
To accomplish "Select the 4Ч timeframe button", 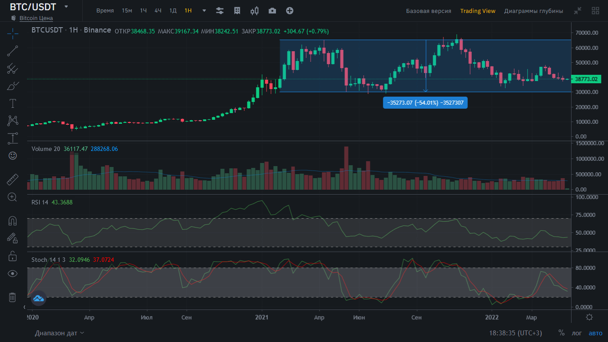I will point(158,11).
